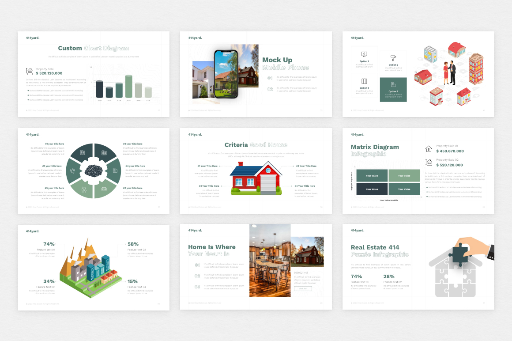Viewport: 512px width, 341px height.
Task: Click the '#1 your title here' heading
Action: click(55, 144)
